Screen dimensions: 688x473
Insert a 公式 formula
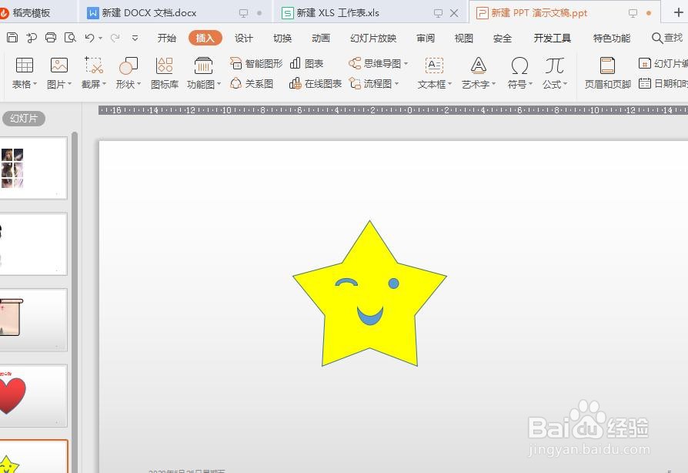(x=554, y=65)
